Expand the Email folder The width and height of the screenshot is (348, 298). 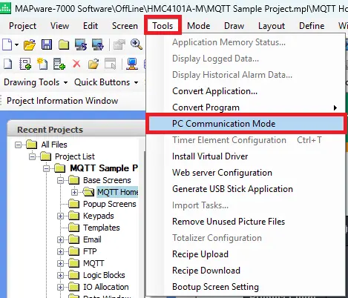(x=60, y=239)
